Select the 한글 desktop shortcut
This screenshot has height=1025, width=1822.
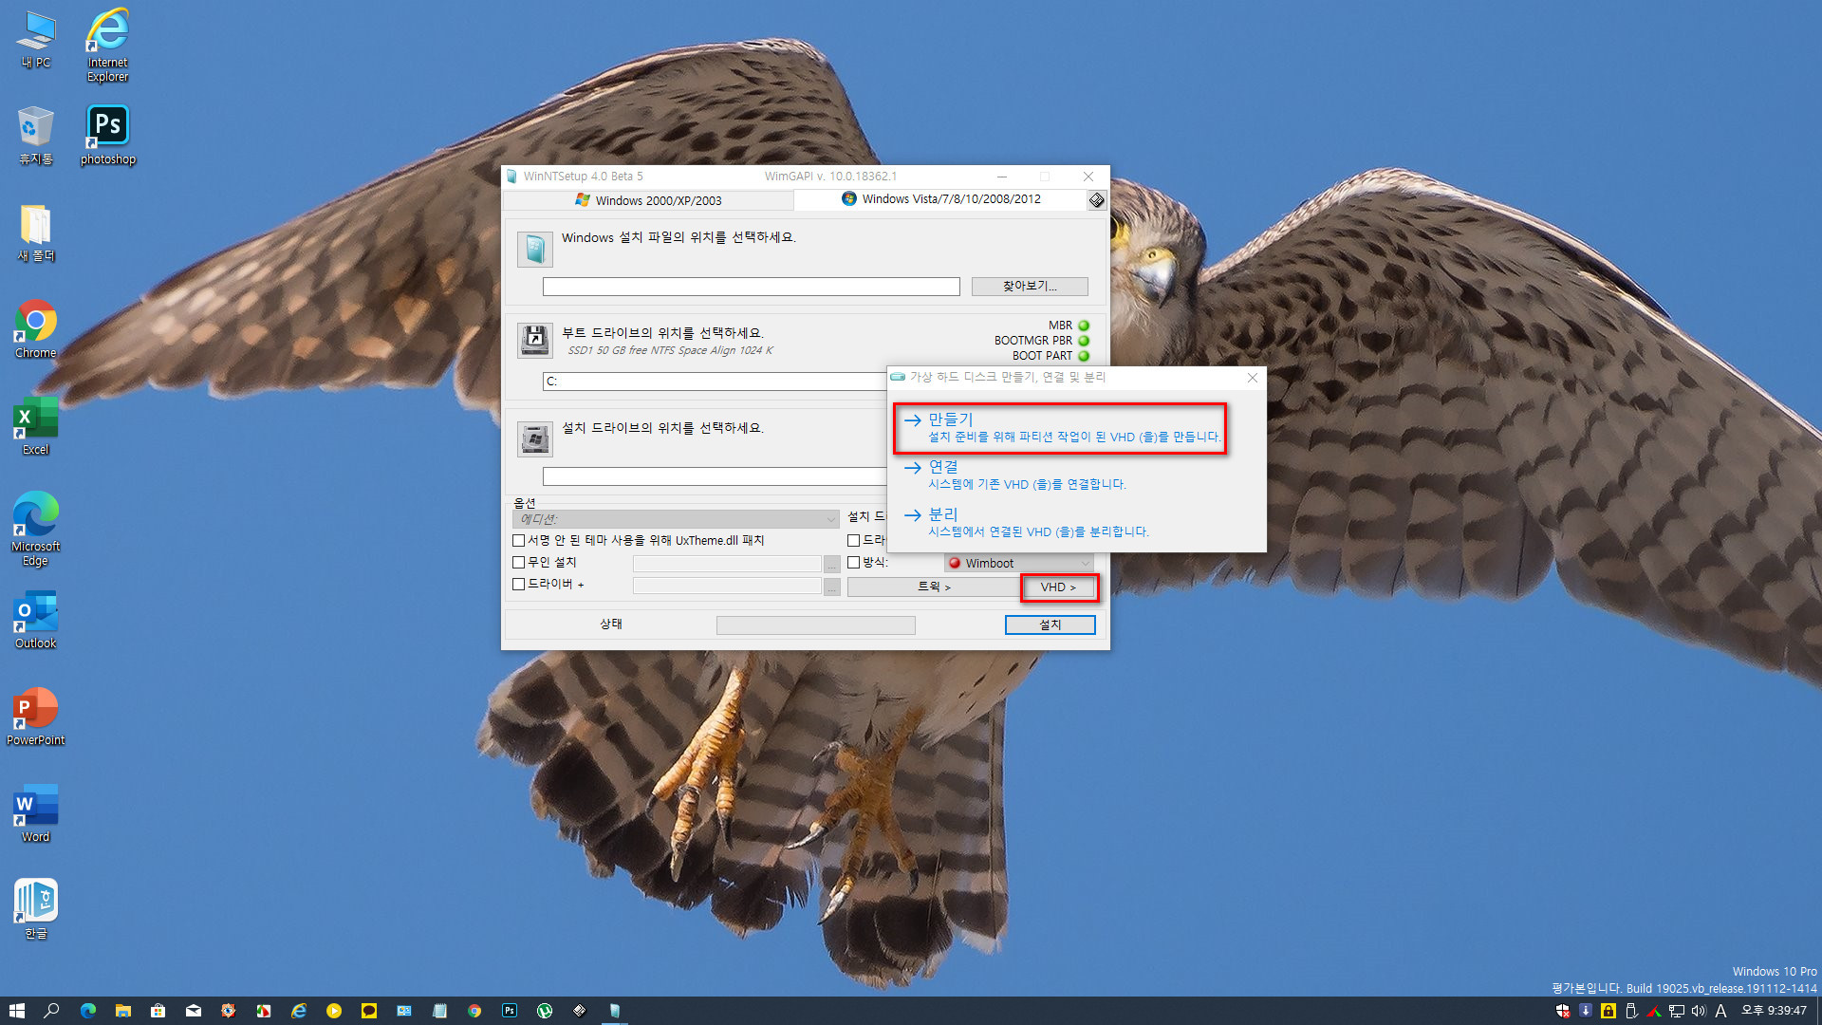pos(36,910)
